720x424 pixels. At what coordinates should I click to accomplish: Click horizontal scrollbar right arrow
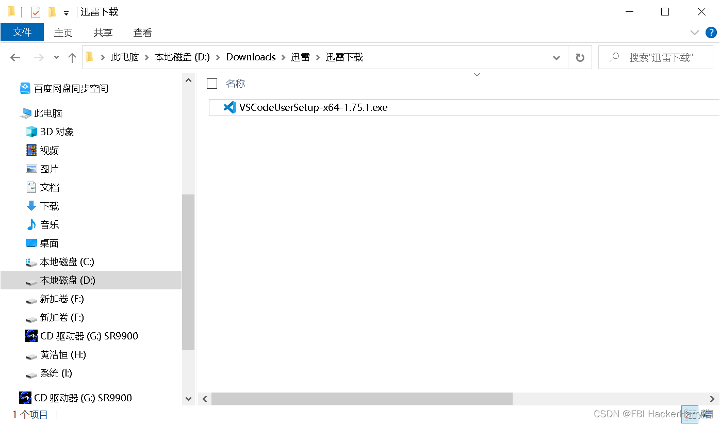(713, 399)
